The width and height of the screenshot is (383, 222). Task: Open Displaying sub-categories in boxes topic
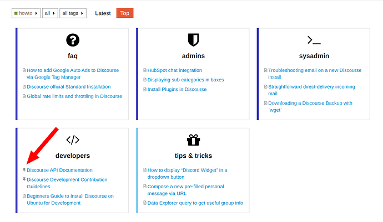185,80
